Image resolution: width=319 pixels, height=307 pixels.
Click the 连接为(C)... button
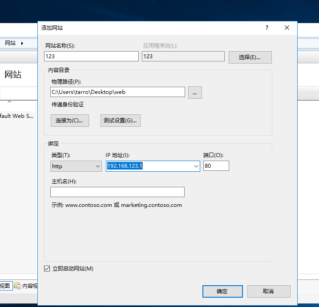[x=69, y=121]
